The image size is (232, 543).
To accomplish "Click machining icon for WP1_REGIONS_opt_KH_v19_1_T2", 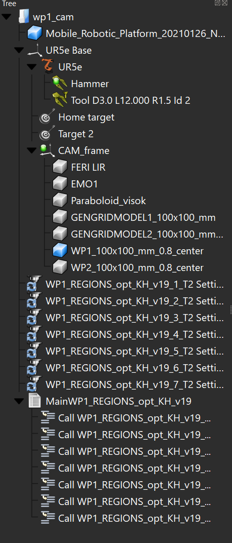I will [34, 284].
